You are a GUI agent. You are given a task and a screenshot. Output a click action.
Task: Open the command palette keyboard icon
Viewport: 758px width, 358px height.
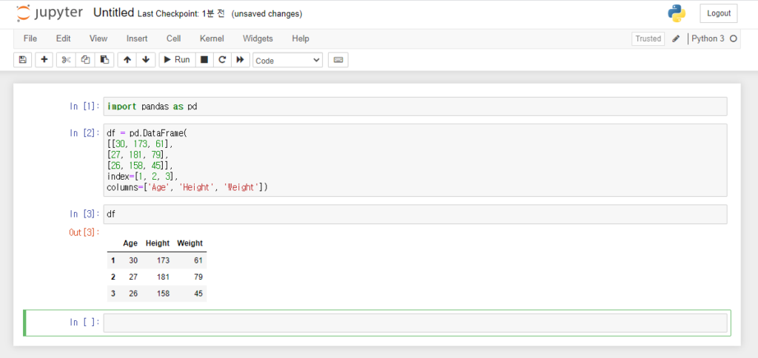click(338, 60)
